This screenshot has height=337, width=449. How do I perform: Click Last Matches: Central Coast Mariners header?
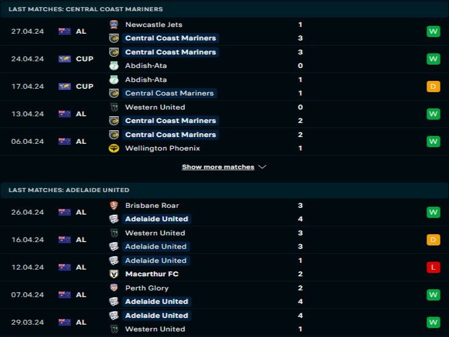86,9
